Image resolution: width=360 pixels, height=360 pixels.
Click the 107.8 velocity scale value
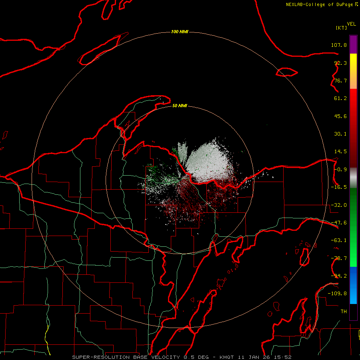339,45
